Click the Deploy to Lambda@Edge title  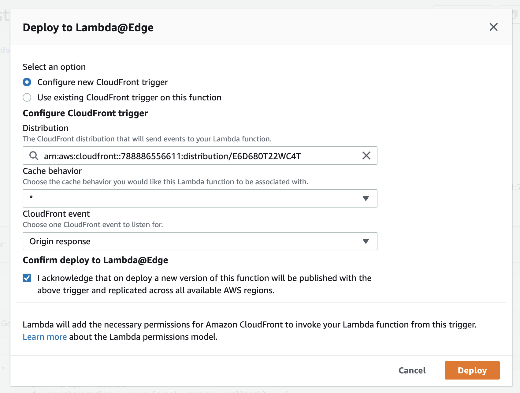click(88, 27)
